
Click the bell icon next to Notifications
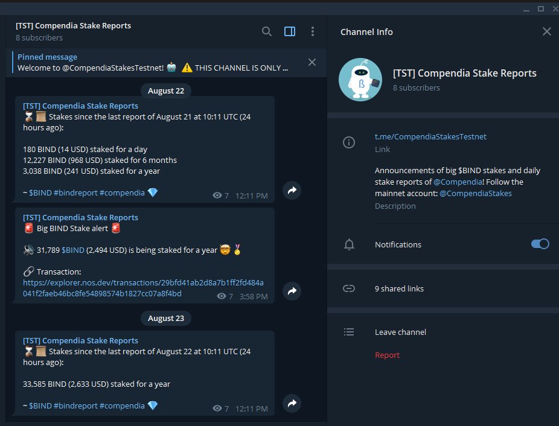(x=349, y=244)
